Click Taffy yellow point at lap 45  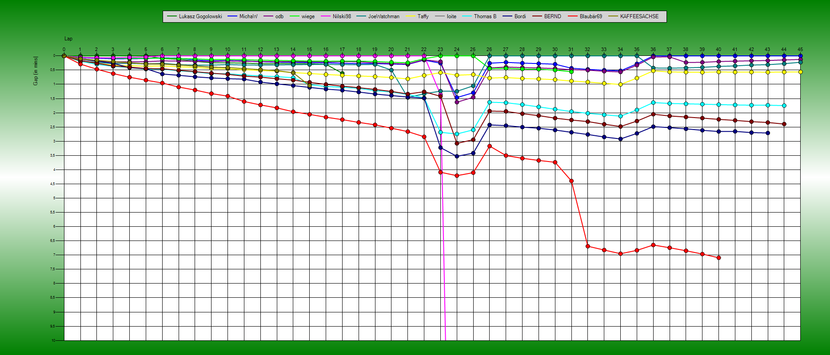(x=801, y=72)
